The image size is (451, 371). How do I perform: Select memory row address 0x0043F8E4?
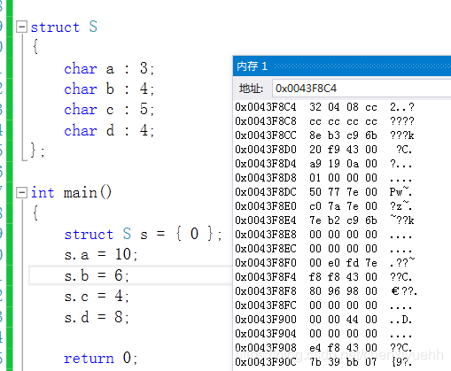point(266,220)
